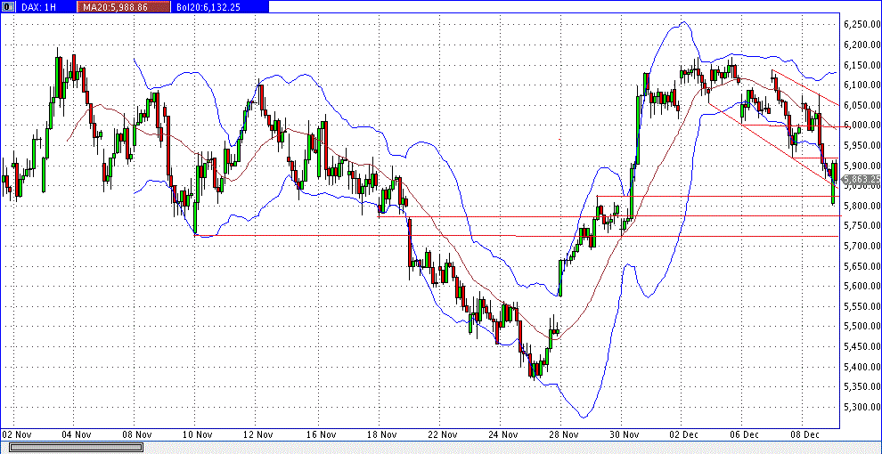Viewport: 882px width, 454px height.
Task: Click the 06 Dec date label
Action: coord(746,434)
